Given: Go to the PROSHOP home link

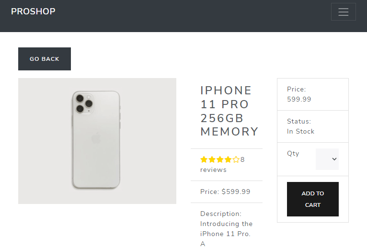Looking at the screenshot, I should click(33, 11).
